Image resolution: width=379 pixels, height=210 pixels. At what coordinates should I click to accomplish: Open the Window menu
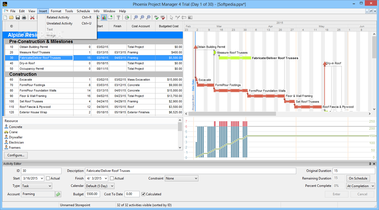pyautogui.click(x=109, y=11)
